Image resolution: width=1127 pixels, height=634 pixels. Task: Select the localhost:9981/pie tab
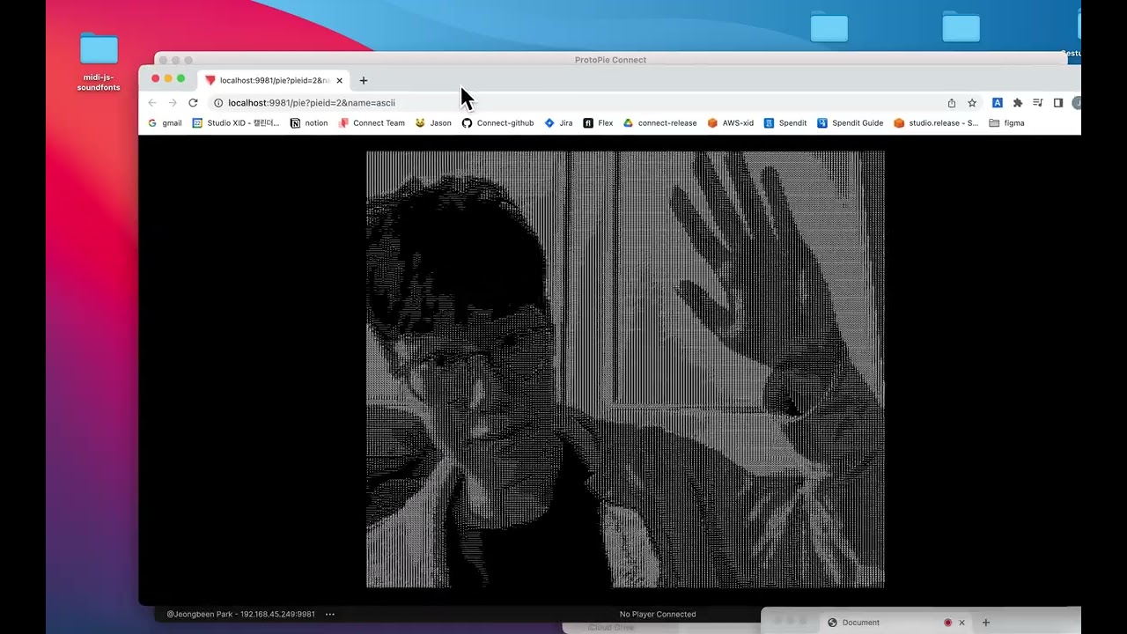pyautogui.click(x=273, y=80)
